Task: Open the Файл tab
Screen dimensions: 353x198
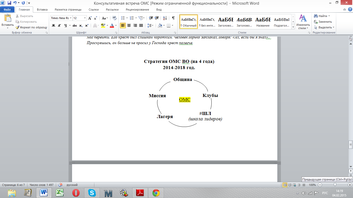Action: click(7, 10)
